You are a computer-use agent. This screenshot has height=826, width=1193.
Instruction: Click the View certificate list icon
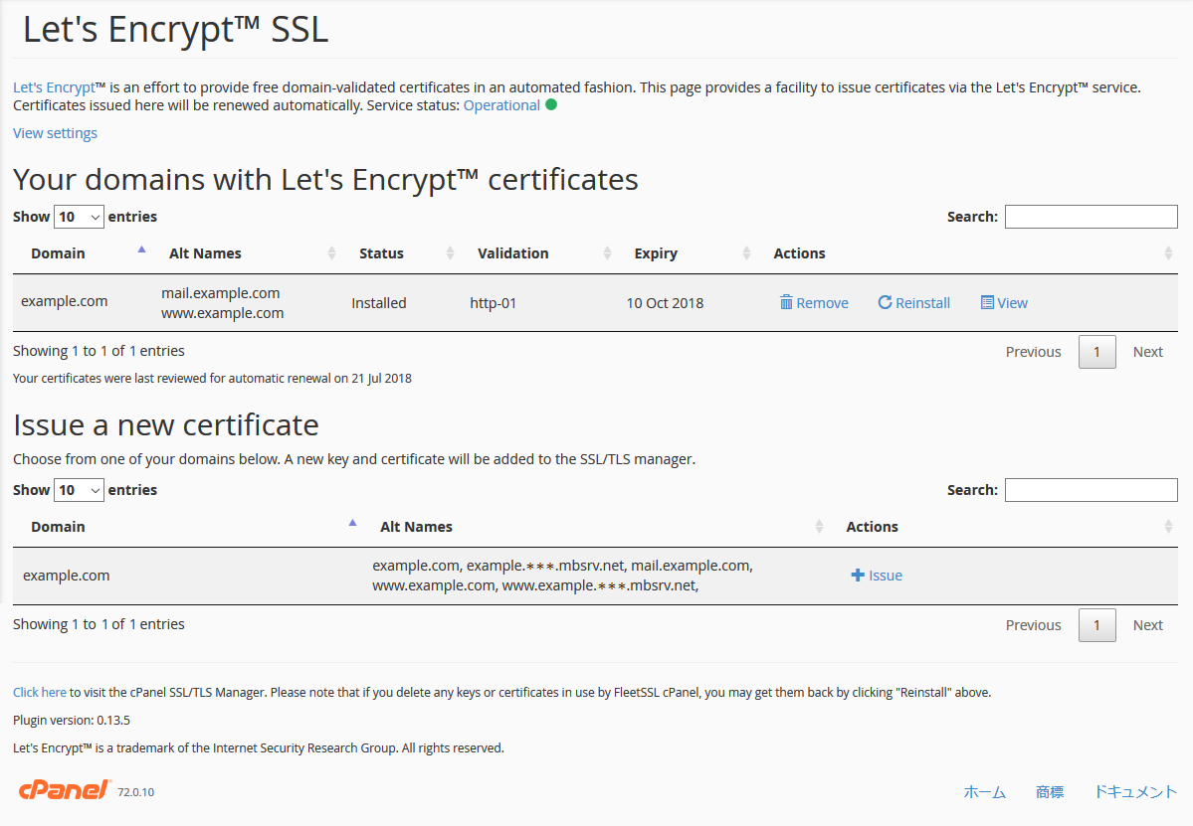(987, 303)
